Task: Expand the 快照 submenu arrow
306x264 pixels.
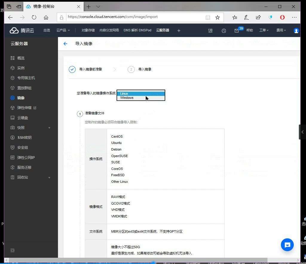Action: [49, 128]
